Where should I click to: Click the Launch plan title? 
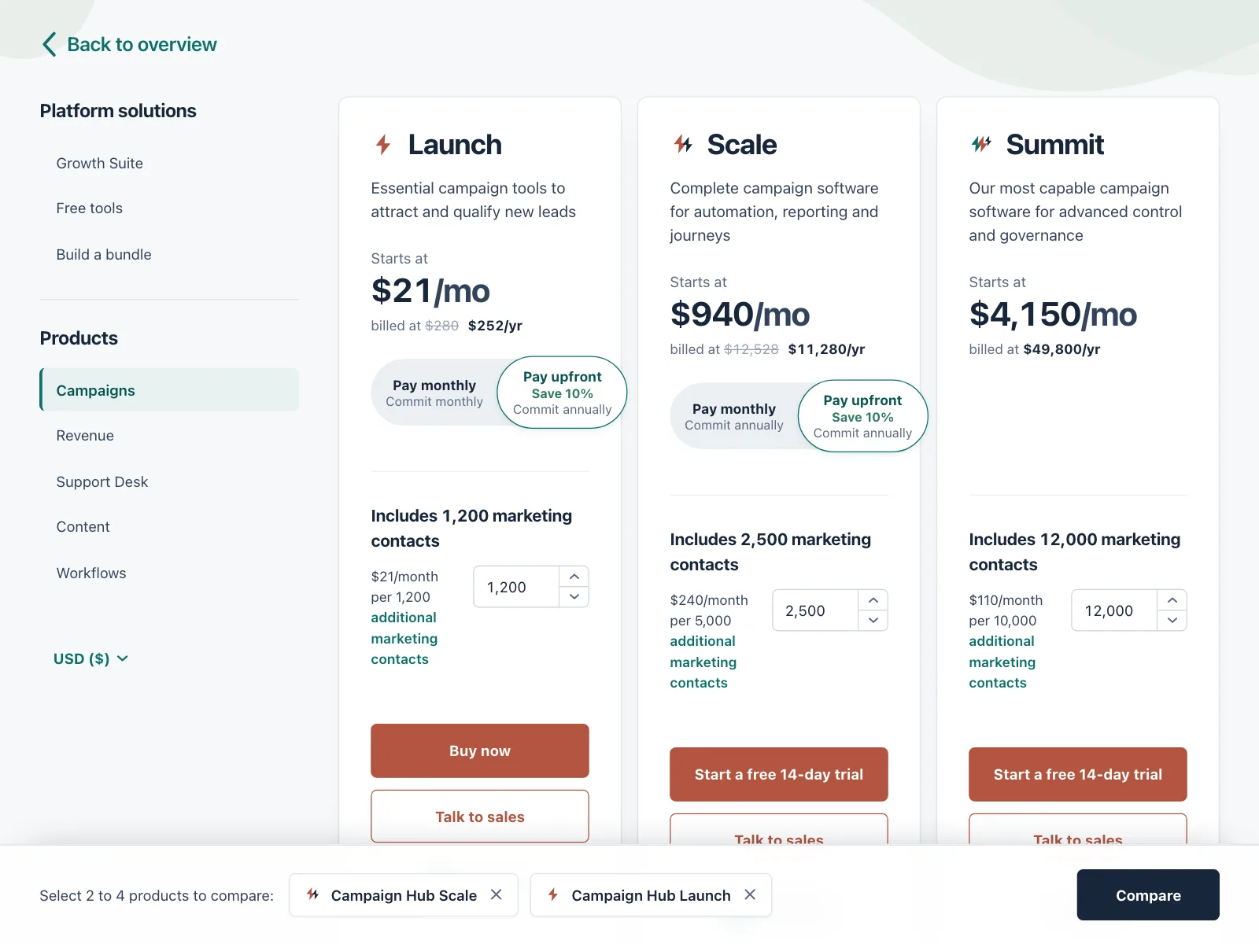(x=455, y=145)
